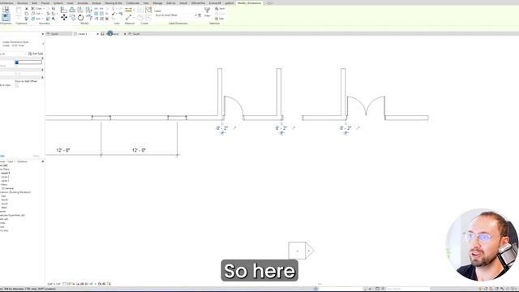Image resolution: width=519 pixels, height=292 pixels.
Task: Select the Mirror Pick Axis tool
Action: click(x=80, y=10)
